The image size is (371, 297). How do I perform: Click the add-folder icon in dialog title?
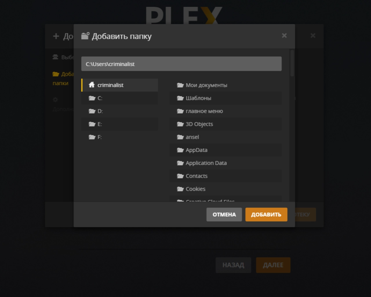pos(85,36)
